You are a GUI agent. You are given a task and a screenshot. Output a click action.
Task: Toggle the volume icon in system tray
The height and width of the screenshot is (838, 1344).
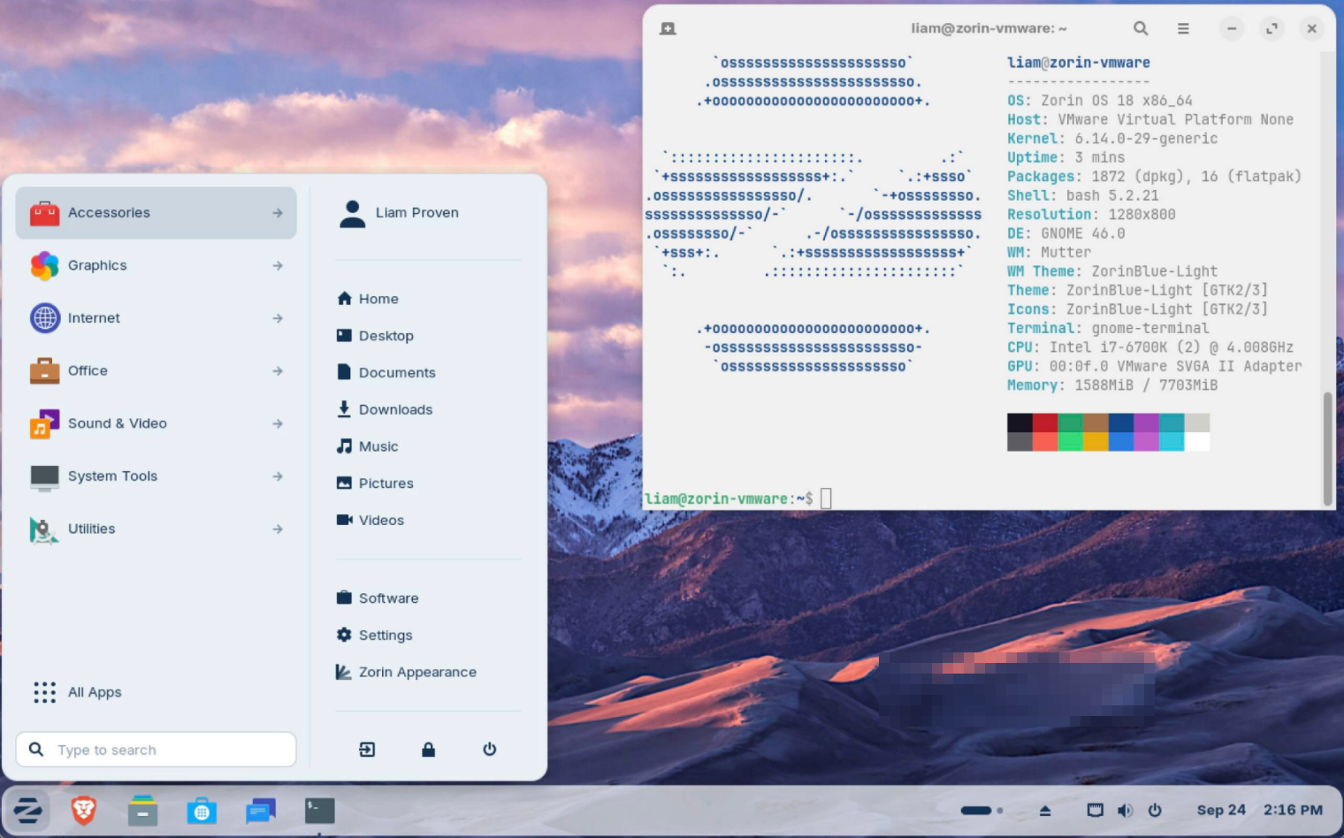(1125, 810)
